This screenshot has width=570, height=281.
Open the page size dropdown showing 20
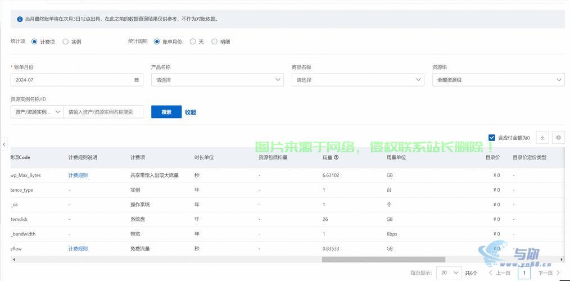pyautogui.click(x=449, y=273)
